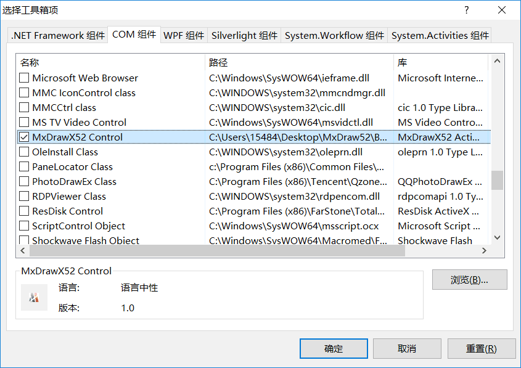521x368 pixels.
Task: Enable the RDPViewer Class component
Action: (24, 196)
